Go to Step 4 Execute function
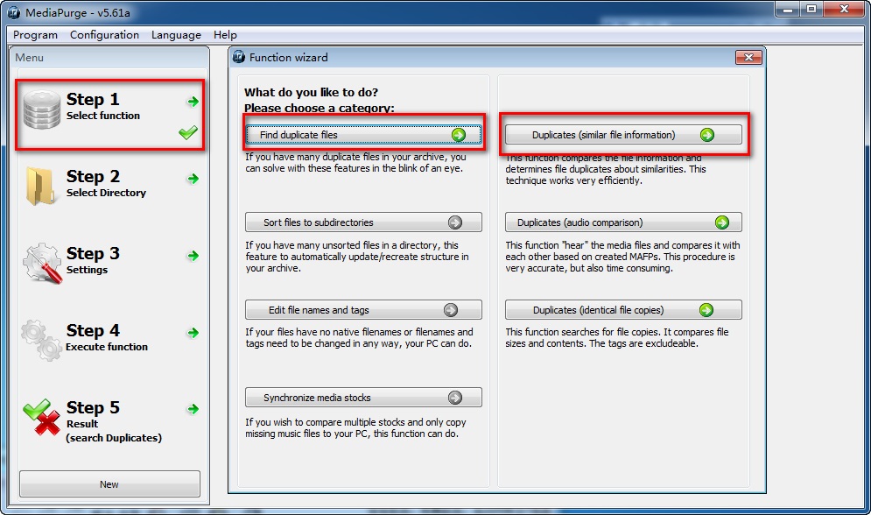 pyautogui.click(x=107, y=337)
